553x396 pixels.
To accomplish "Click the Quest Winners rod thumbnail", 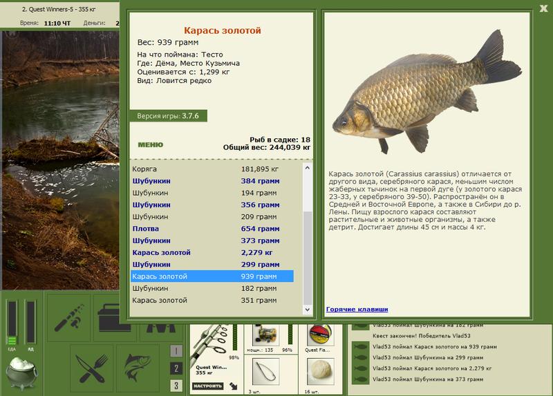I will tap(210, 343).
